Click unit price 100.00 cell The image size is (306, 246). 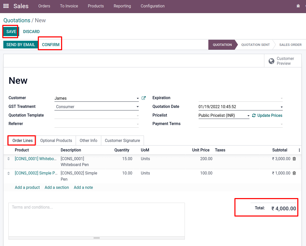click(206, 173)
